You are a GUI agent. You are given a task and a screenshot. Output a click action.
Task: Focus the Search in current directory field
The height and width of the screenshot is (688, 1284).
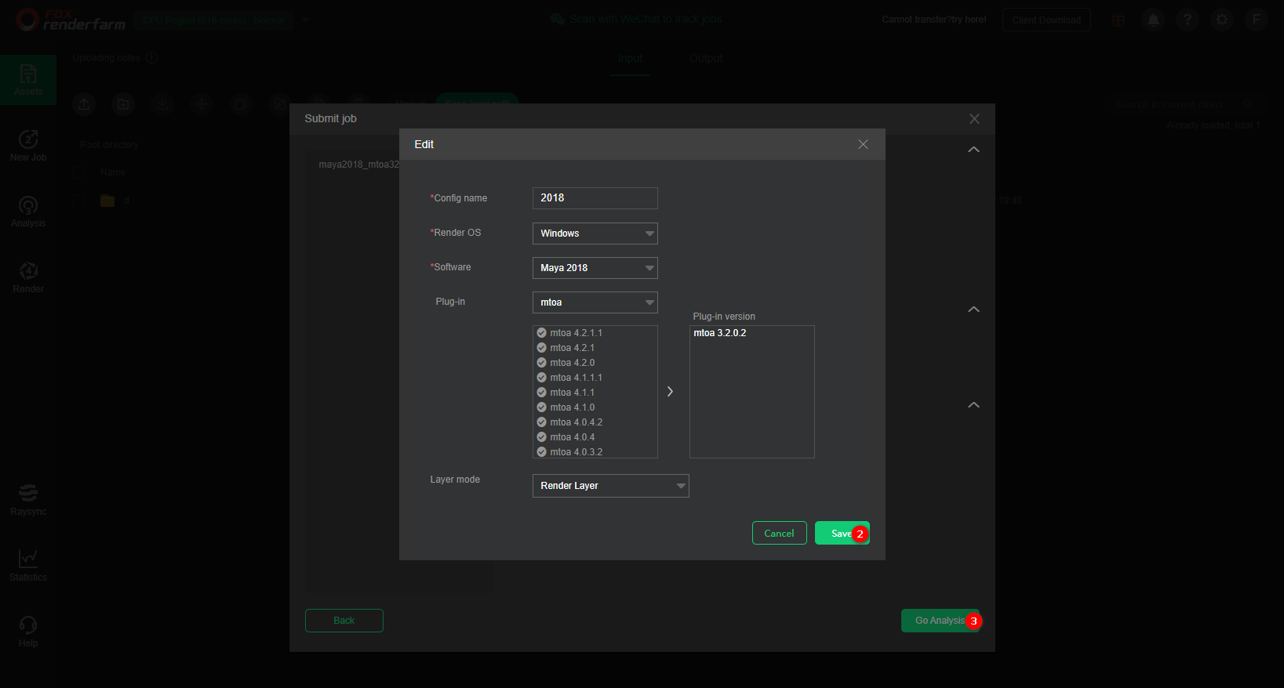tap(1188, 104)
